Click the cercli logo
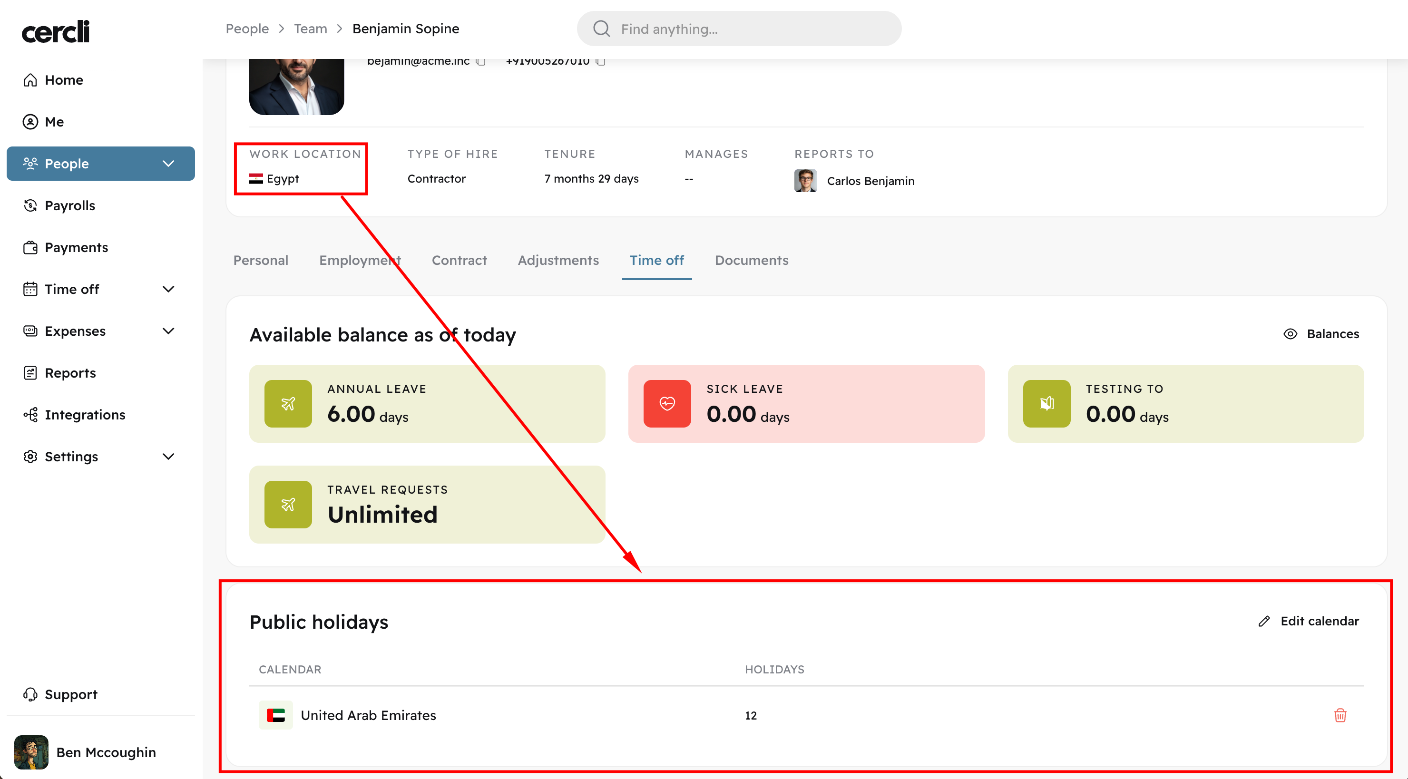Viewport: 1408px width, 779px height. tap(55, 32)
